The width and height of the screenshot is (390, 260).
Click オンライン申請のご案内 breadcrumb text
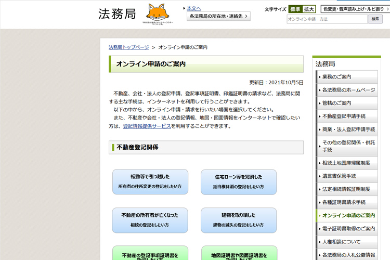pyautogui.click(x=183, y=47)
